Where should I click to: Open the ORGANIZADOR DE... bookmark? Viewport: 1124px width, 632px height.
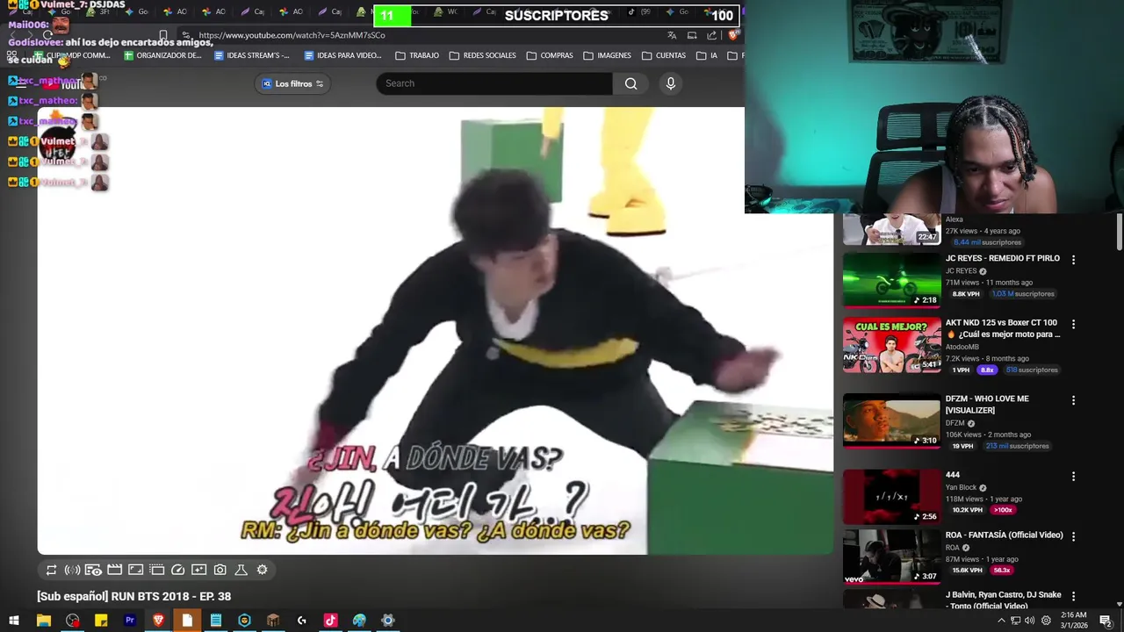point(162,55)
